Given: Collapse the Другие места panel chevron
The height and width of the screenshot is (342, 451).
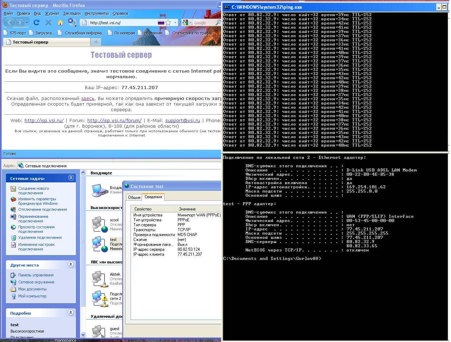Looking at the screenshot, I should (x=71, y=265).
